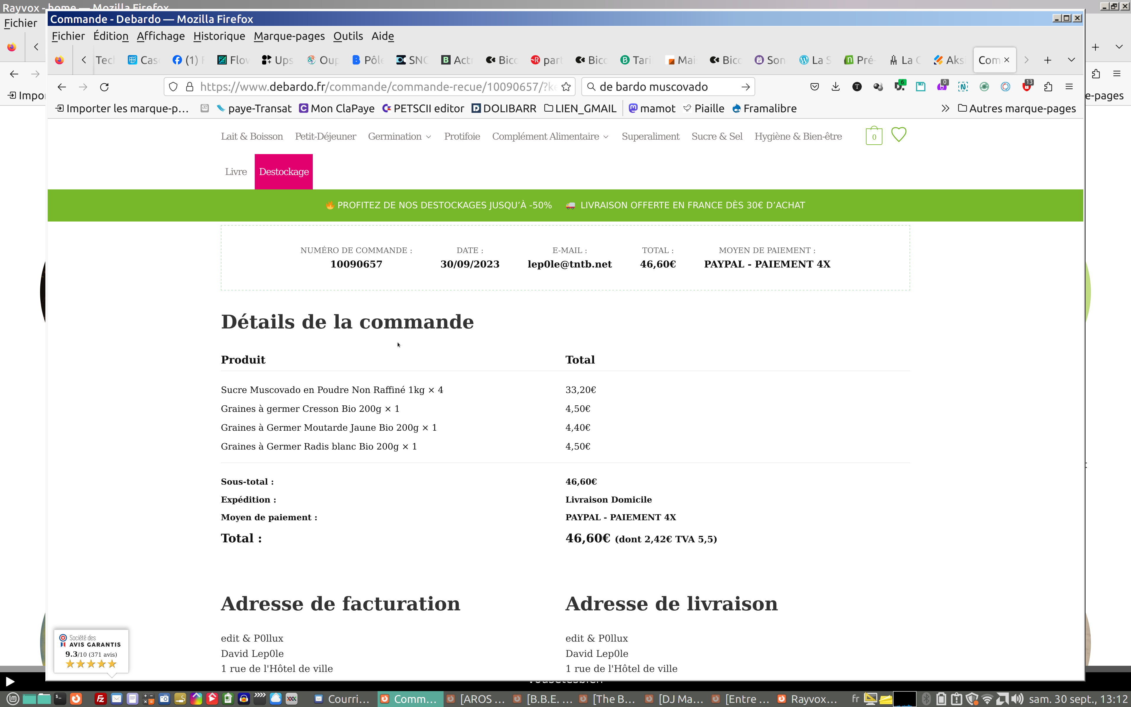
Task: Focus the search box containing 'de bardo muscovado'
Action: pyautogui.click(x=664, y=87)
